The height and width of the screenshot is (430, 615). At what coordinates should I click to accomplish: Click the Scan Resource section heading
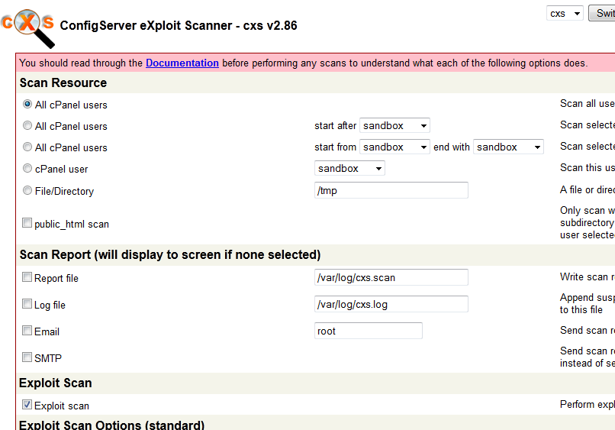pos(63,82)
